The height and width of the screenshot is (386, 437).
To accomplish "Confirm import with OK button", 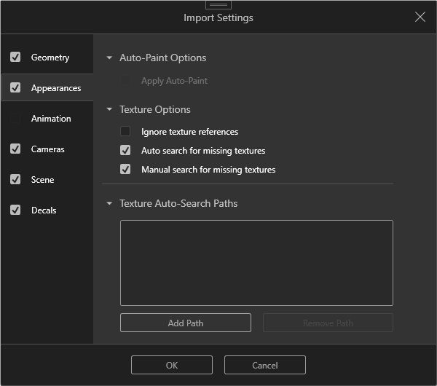I will [x=171, y=365].
